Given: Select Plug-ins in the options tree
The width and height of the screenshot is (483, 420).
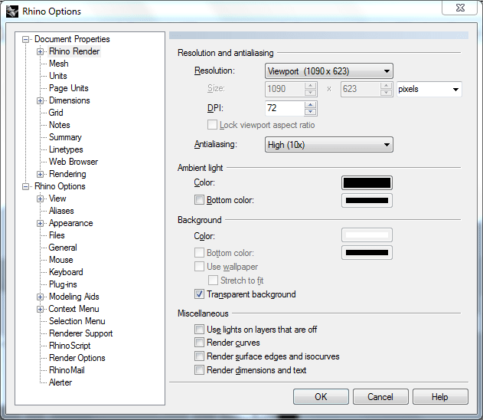Looking at the screenshot, I should pos(63,284).
